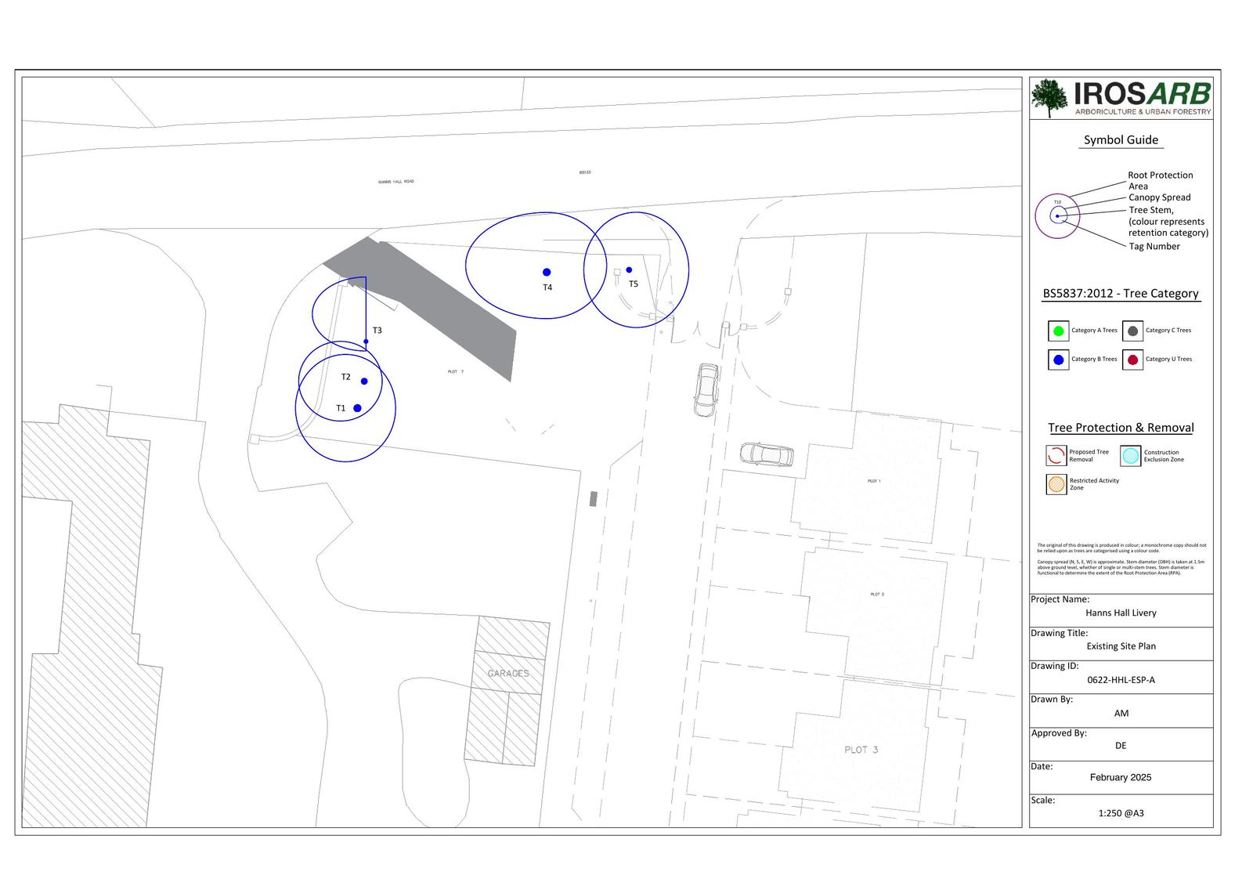Click the GARAGES label on the plan

click(508, 674)
